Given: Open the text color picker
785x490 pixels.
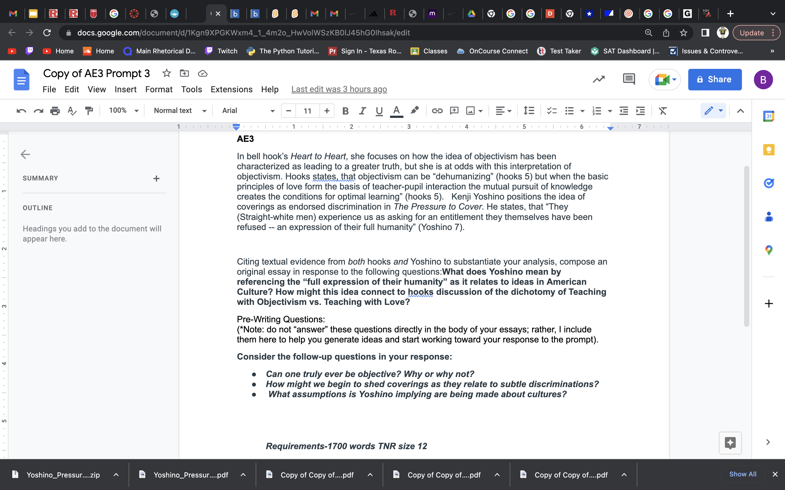Looking at the screenshot, I should [x=396, y=111].
